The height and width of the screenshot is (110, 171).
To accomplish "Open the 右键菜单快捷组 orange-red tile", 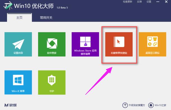I will pyautogui.click(x=119, y=44).
